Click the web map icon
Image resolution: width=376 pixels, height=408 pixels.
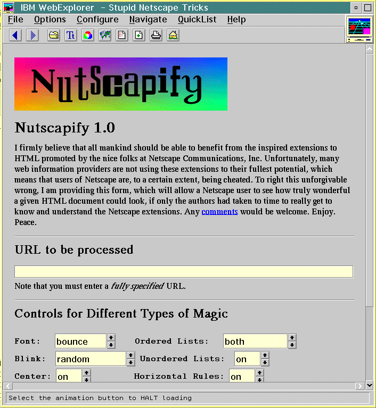point(105,36)
